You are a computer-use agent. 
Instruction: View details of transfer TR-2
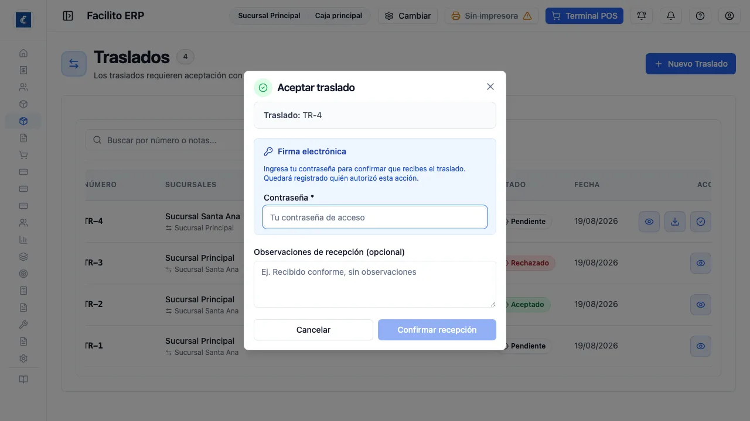point(701,305)
